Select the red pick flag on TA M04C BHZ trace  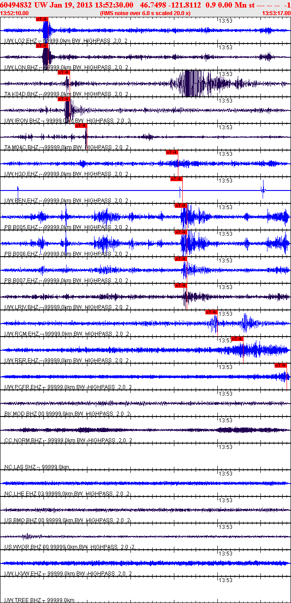(81, 126)
